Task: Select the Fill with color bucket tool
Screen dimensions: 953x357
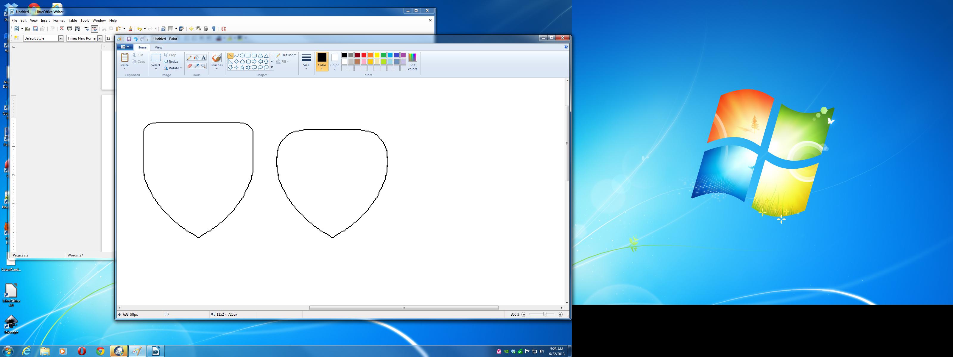Action: click(x=197, y=58)
